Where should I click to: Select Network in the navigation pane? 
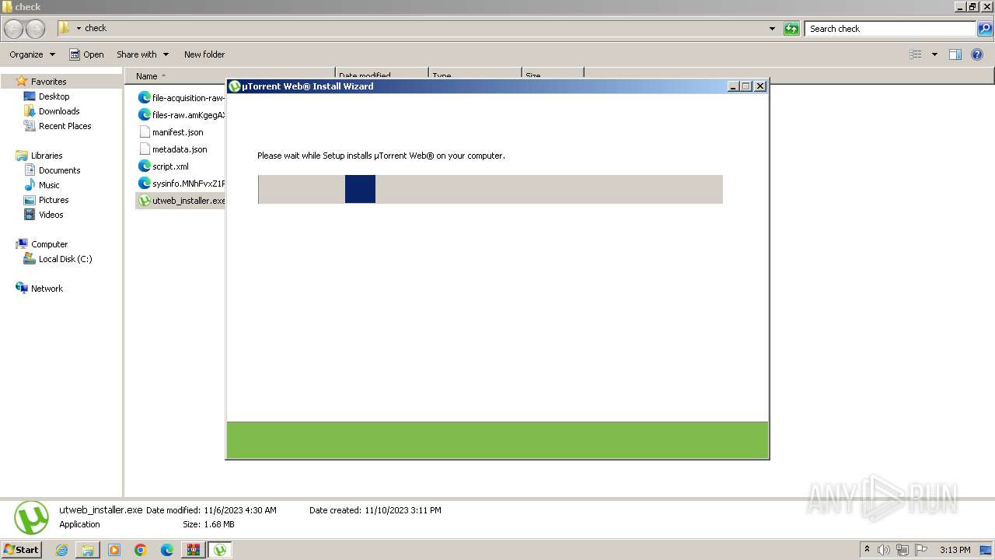pyautogui.click(x=47, y=289)
